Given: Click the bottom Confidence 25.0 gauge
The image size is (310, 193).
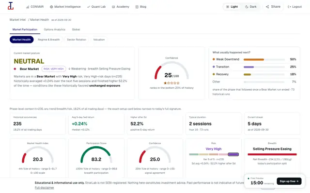Looking at the screenshot, I should point(155,155).
